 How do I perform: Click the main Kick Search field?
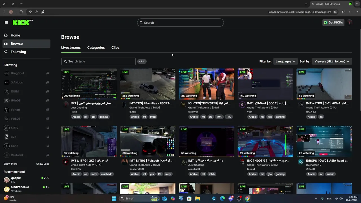[180, 23]
